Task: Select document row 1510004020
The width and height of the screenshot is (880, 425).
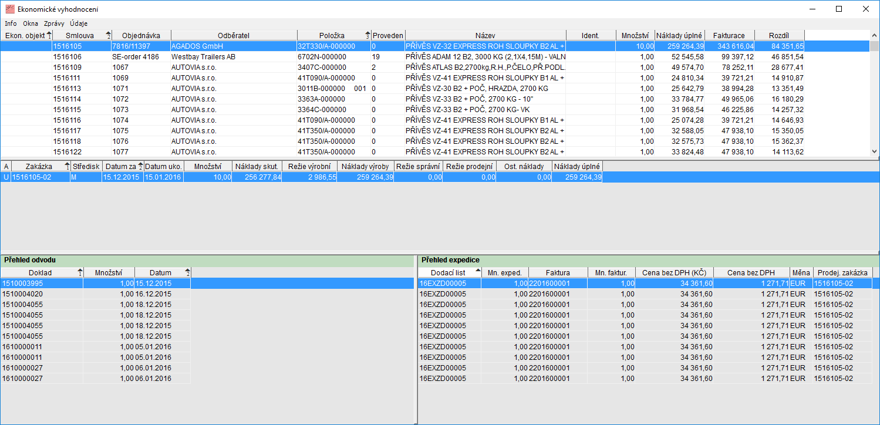Action: click(x=96, y=294)
